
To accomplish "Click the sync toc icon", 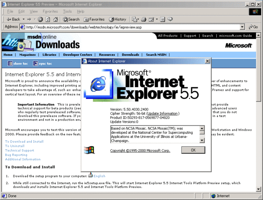I will click(x=35, y=63).
